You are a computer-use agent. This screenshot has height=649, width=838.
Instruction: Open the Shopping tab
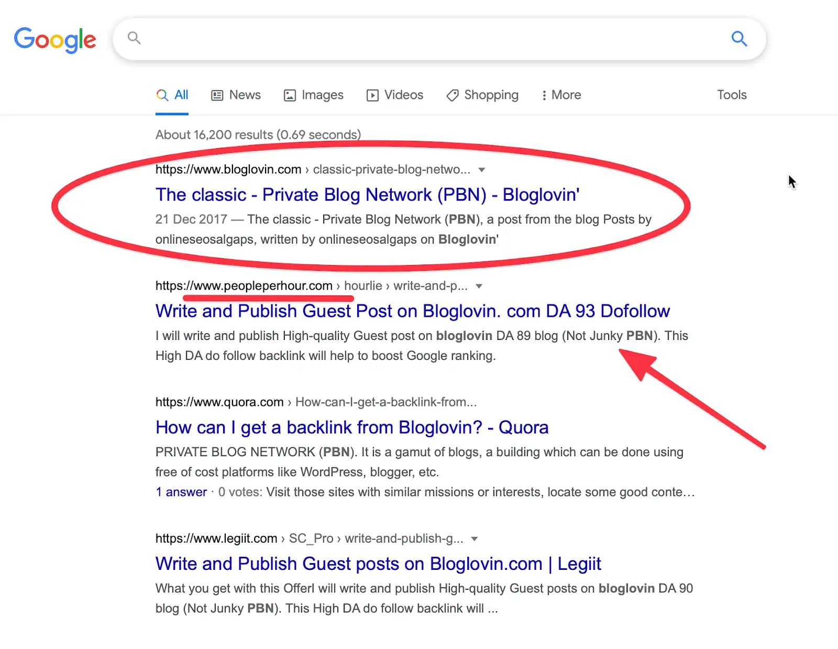(x=482, y=95)
